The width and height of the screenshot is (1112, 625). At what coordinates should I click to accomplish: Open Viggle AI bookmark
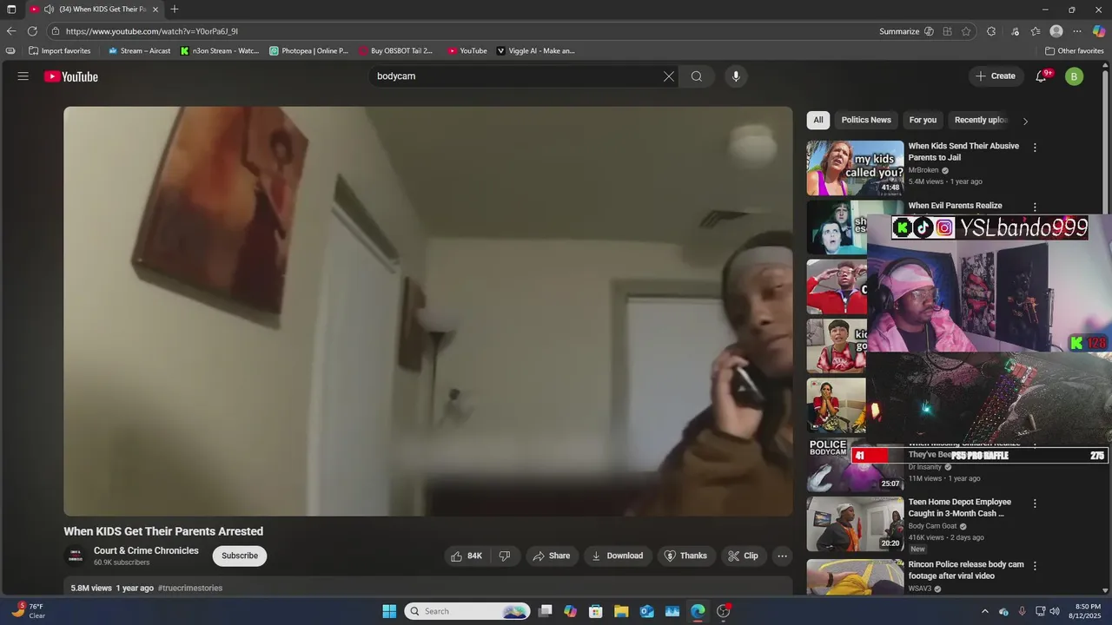click(x=536, y=50)
